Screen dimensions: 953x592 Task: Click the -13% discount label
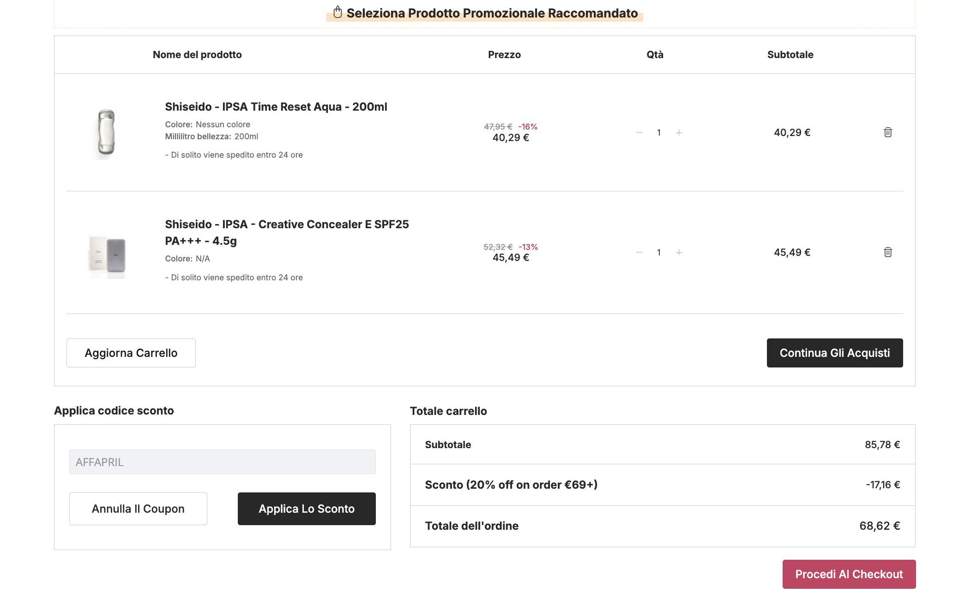coord(528,247)
